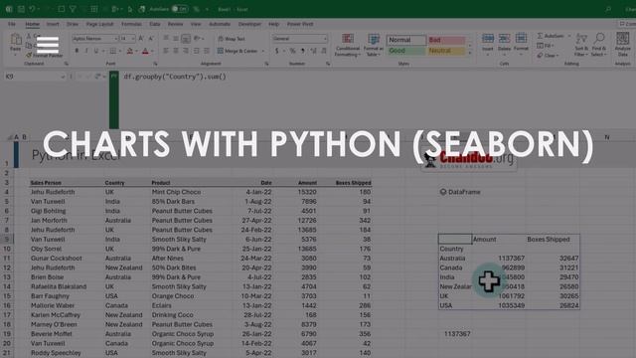Open the font name dropdown

click(x=116, y=39)
